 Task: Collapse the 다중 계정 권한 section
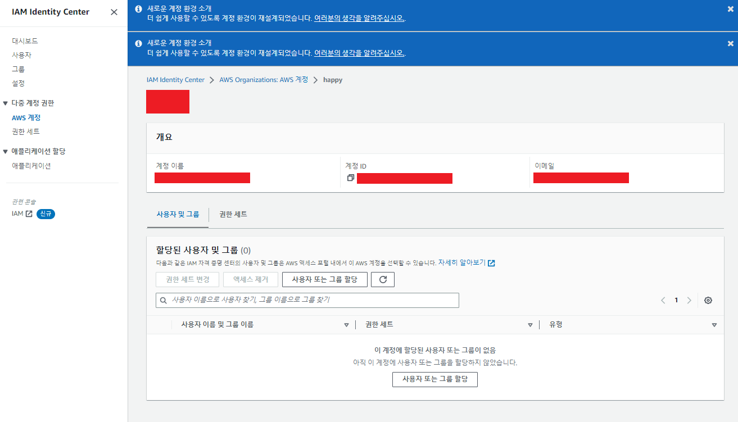click(6, 103)
